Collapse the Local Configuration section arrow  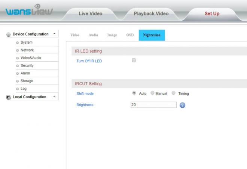point(54,96)
